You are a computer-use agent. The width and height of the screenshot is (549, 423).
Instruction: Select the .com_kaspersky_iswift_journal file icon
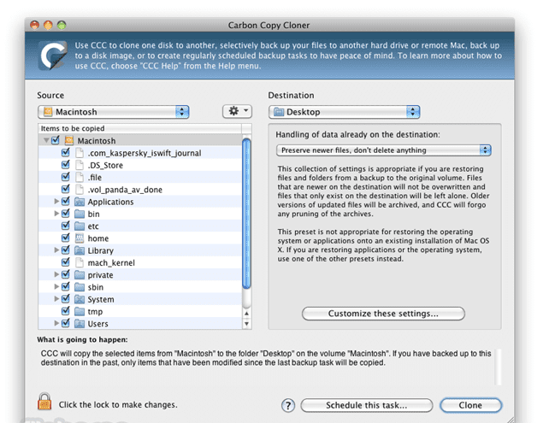point(80,153)
